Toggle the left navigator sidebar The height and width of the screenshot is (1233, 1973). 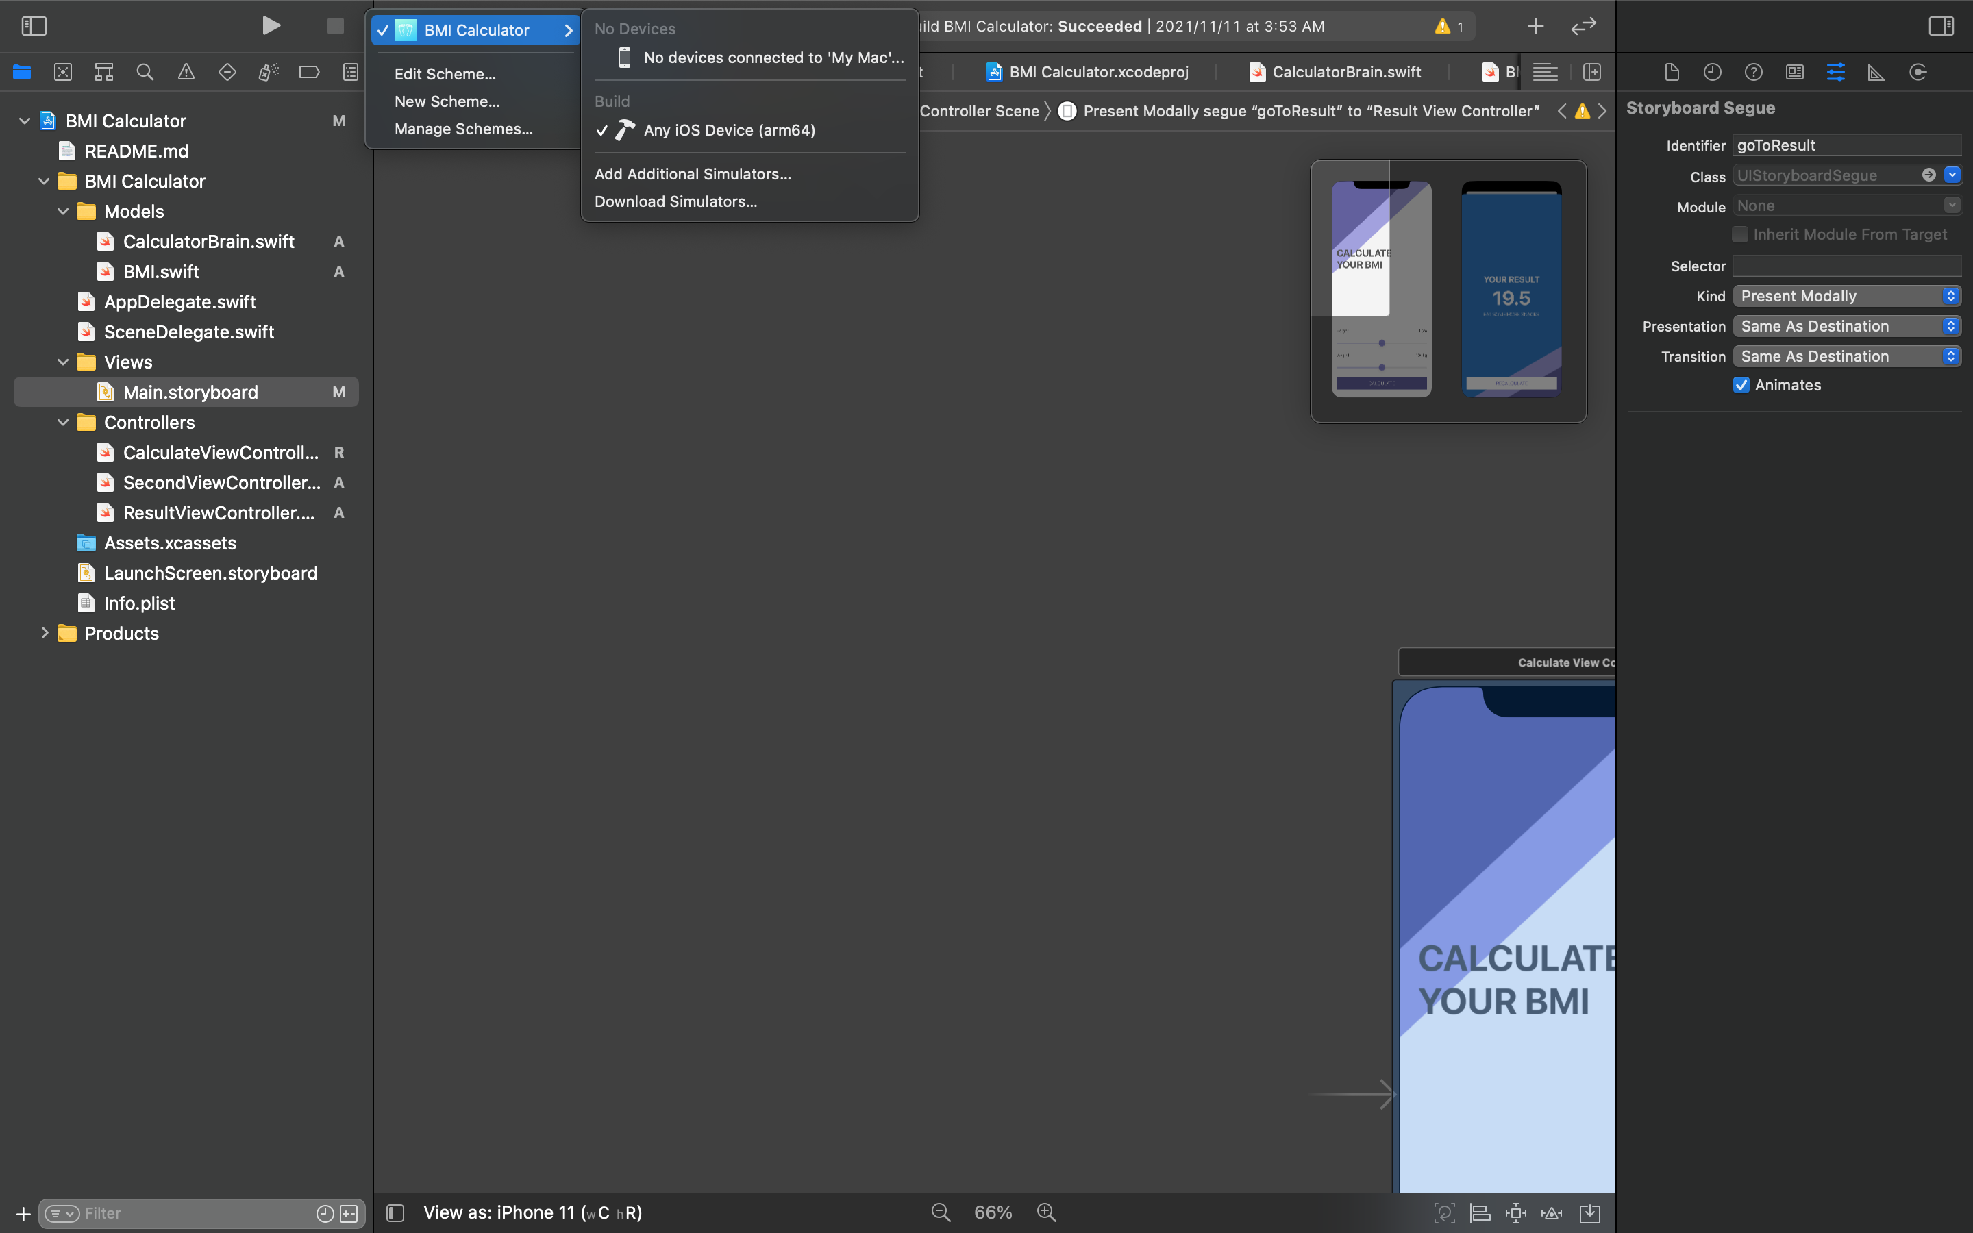click(34, 26)
